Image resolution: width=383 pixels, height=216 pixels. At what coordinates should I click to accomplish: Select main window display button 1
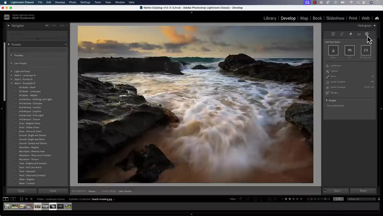(6, 199)
